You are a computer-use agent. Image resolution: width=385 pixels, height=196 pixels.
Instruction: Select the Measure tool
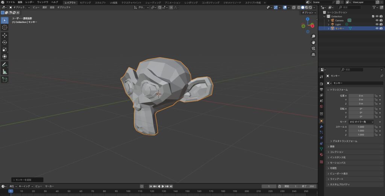click(x=5, y=72)
